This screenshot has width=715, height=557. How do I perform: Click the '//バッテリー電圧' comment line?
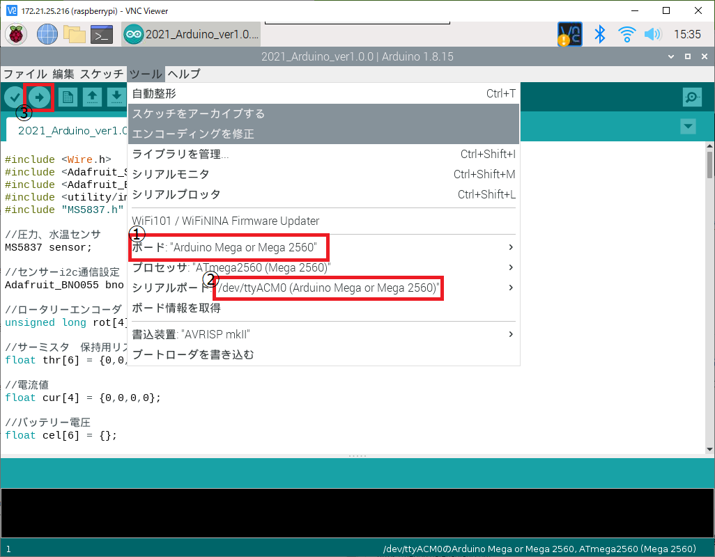point(48,422)
